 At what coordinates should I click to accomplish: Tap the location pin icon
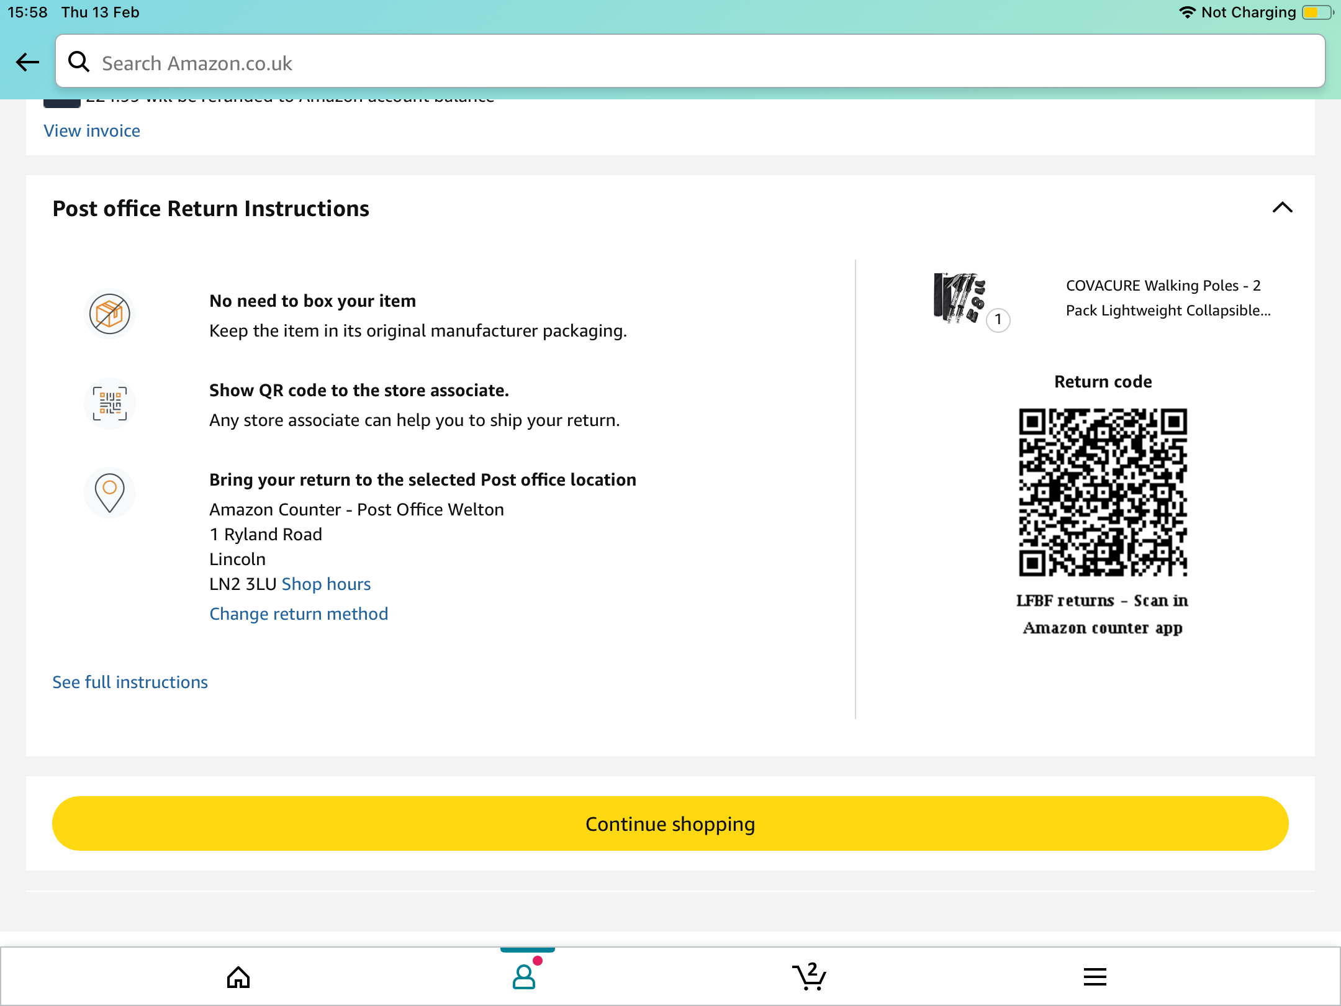click(109, 493)
